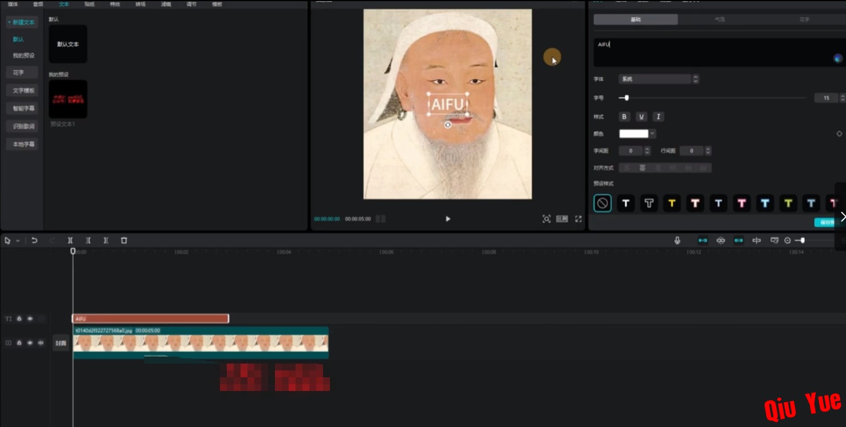
Task: Select the 默认文本 thumbnail
Action: (x=68, y=44)
